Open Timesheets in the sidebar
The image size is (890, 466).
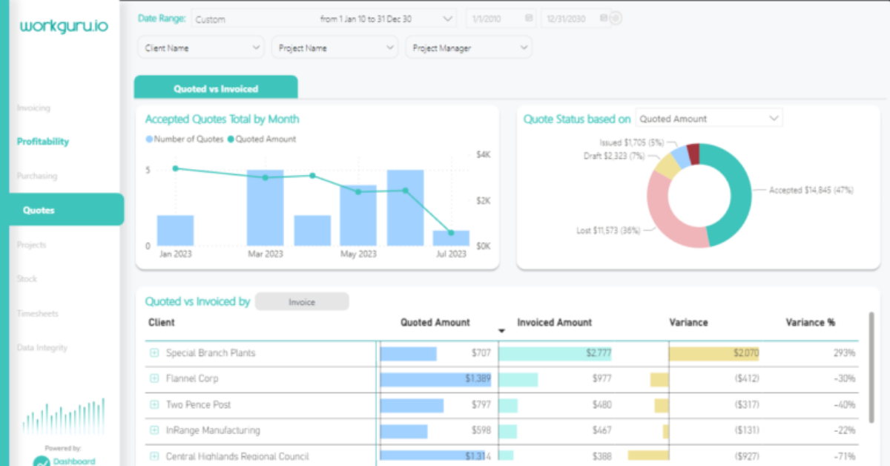tap(38, 313)
